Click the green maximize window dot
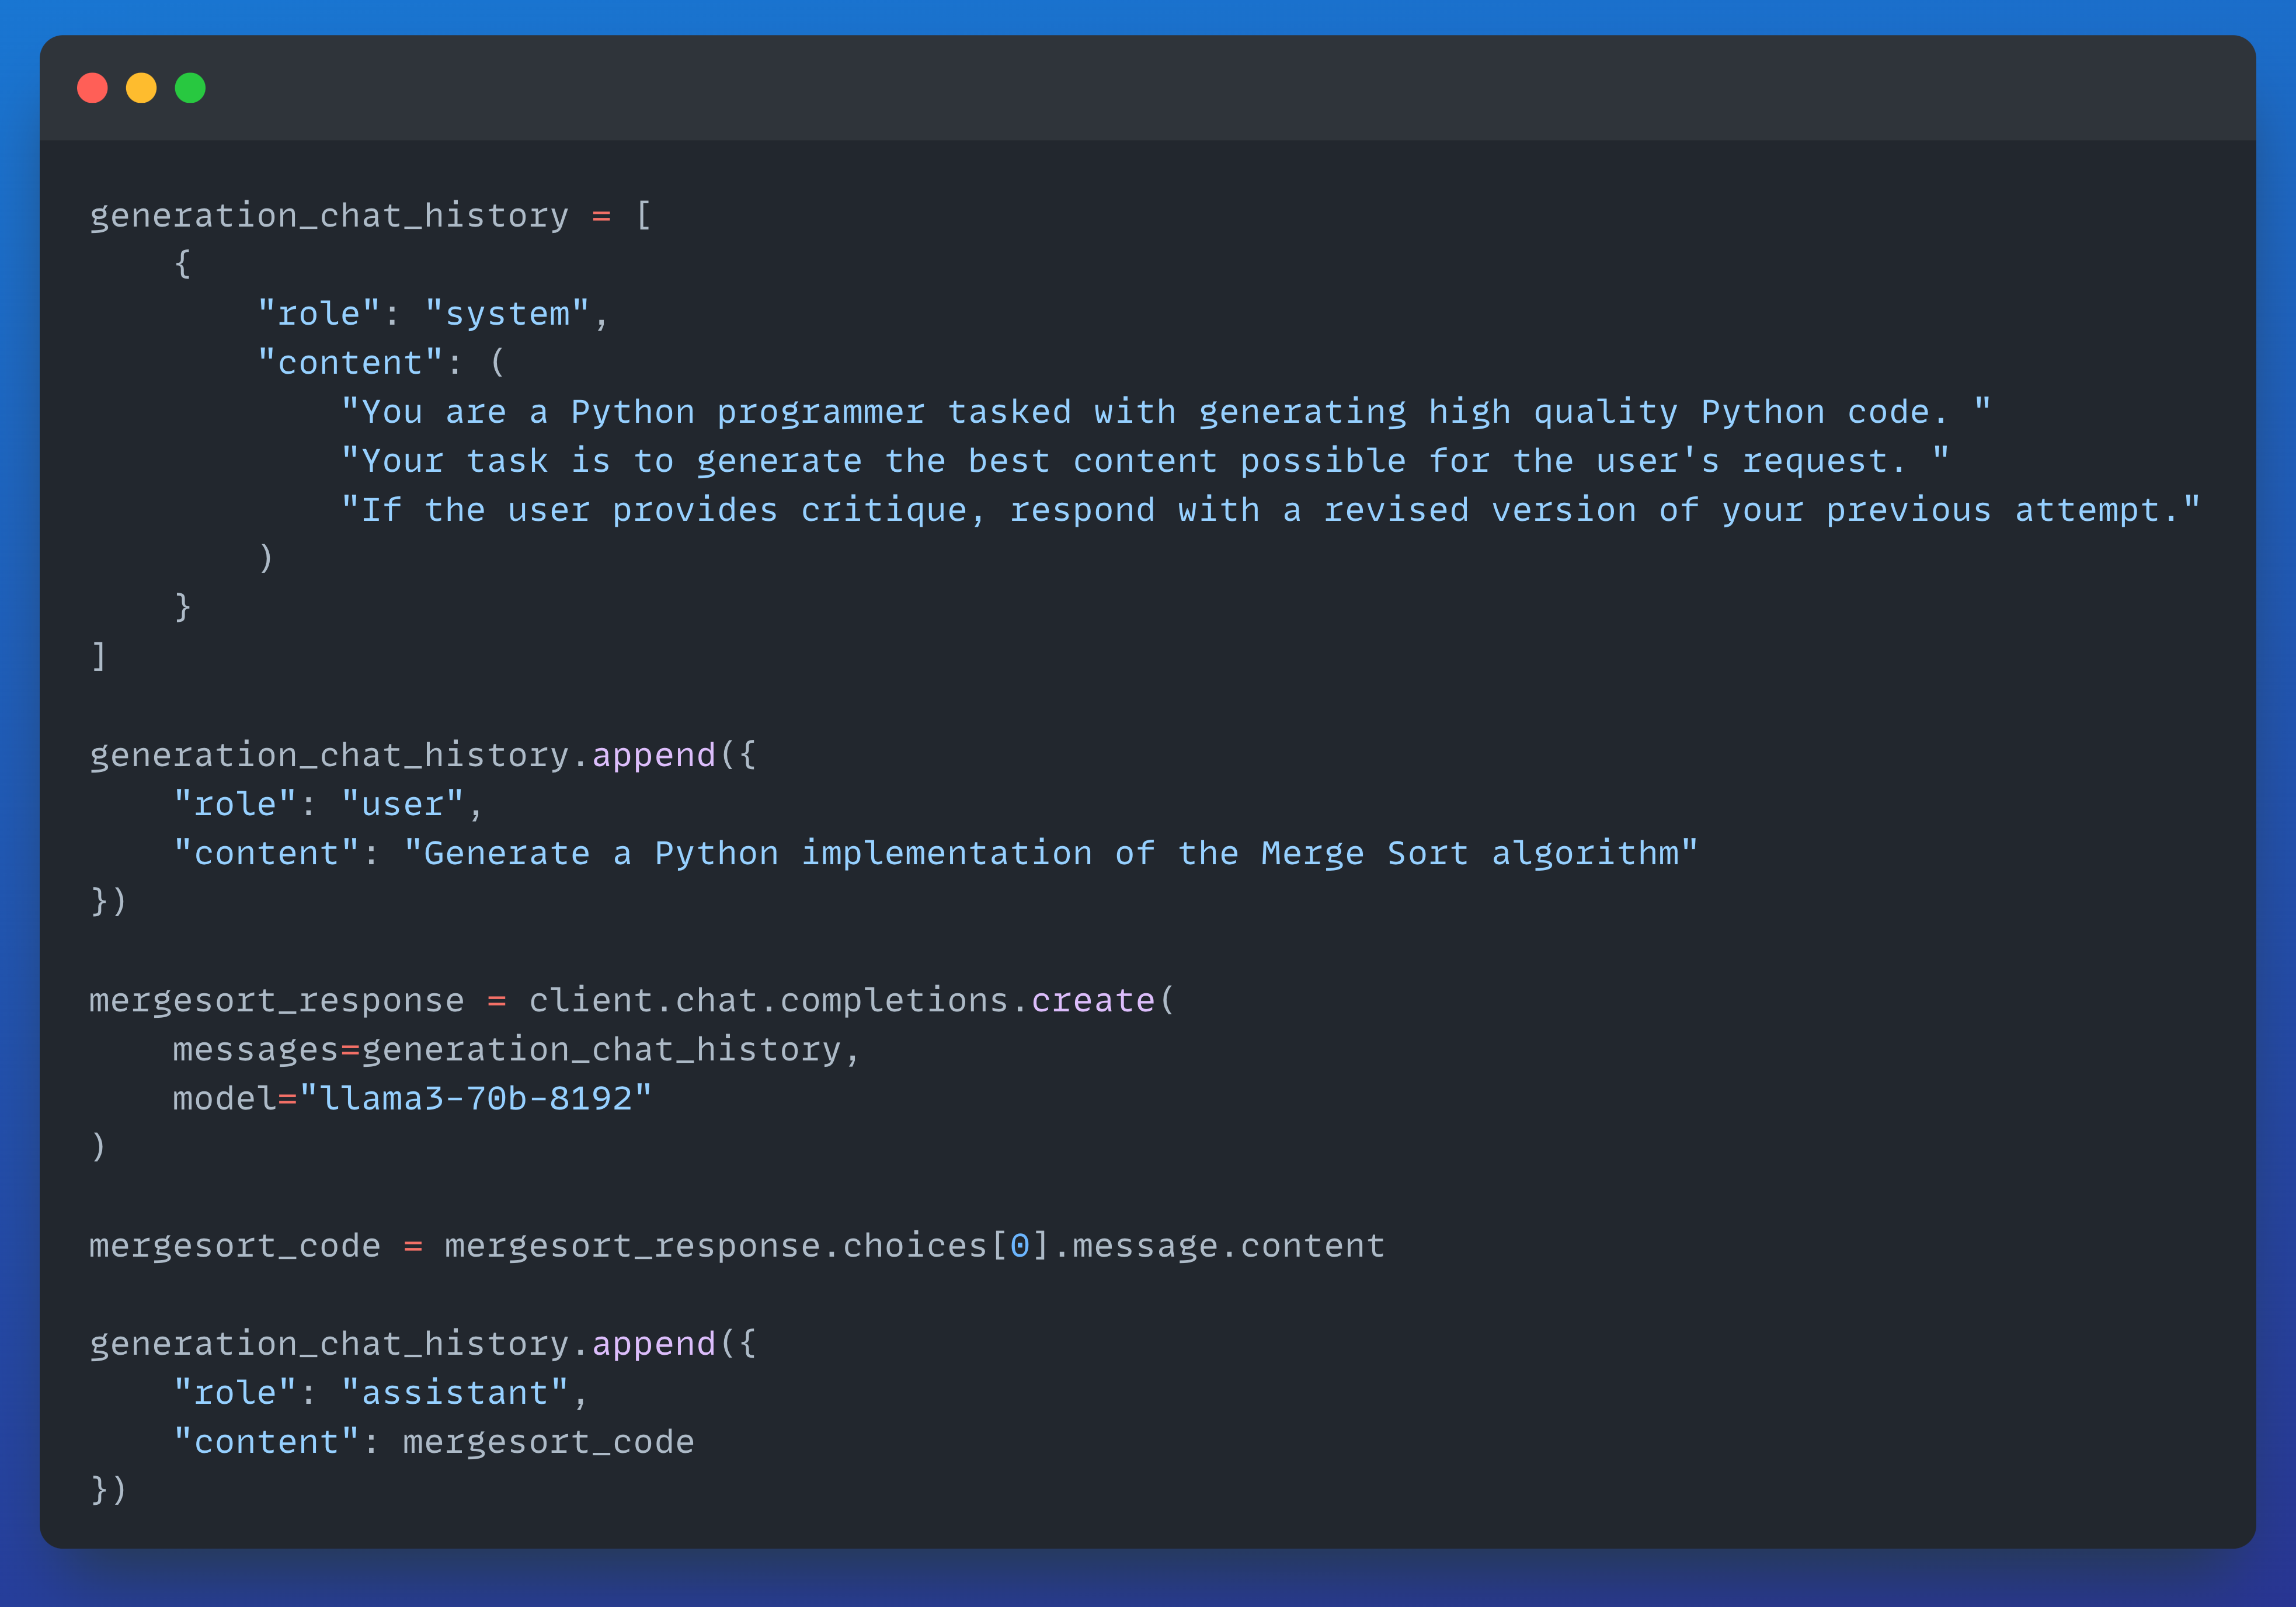2296x1607 pixels. (x=190, y=88)
